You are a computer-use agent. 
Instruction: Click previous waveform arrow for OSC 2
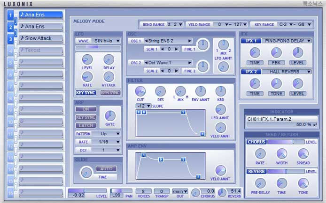tap(146, 63)
